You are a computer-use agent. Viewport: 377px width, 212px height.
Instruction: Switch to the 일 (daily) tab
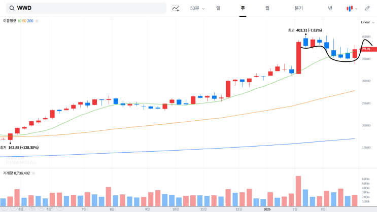(x=218, y=8)
